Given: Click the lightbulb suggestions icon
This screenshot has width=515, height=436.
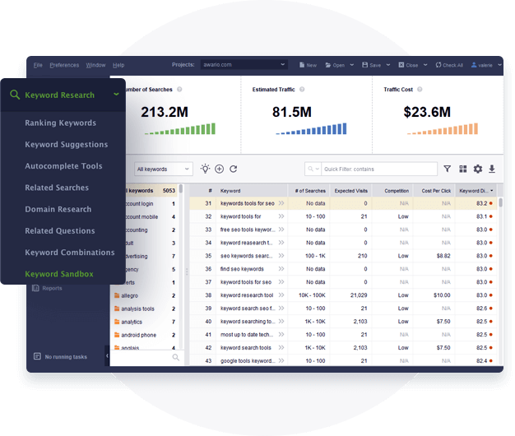Looking at the screenshot, I should coord(205,169).
